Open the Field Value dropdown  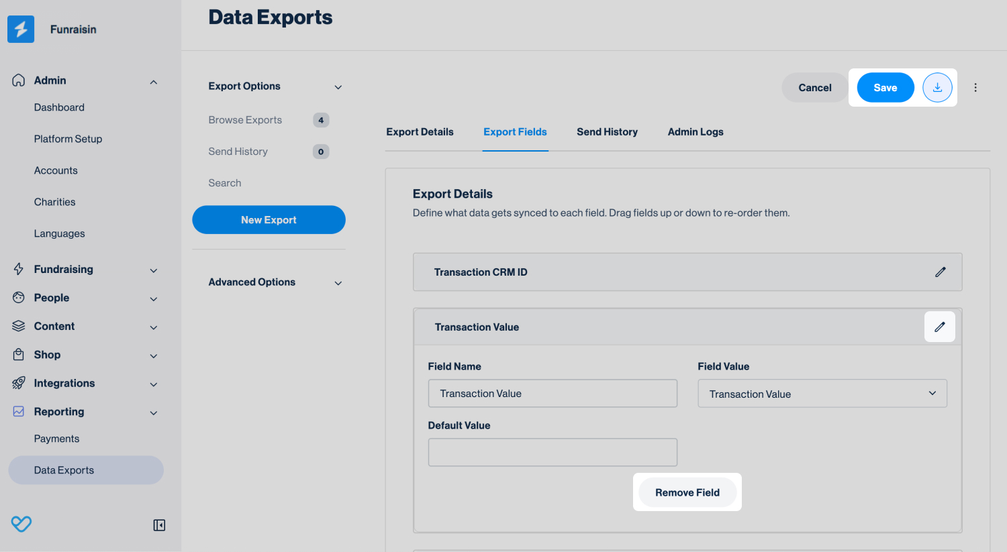(x=822, y=394)
